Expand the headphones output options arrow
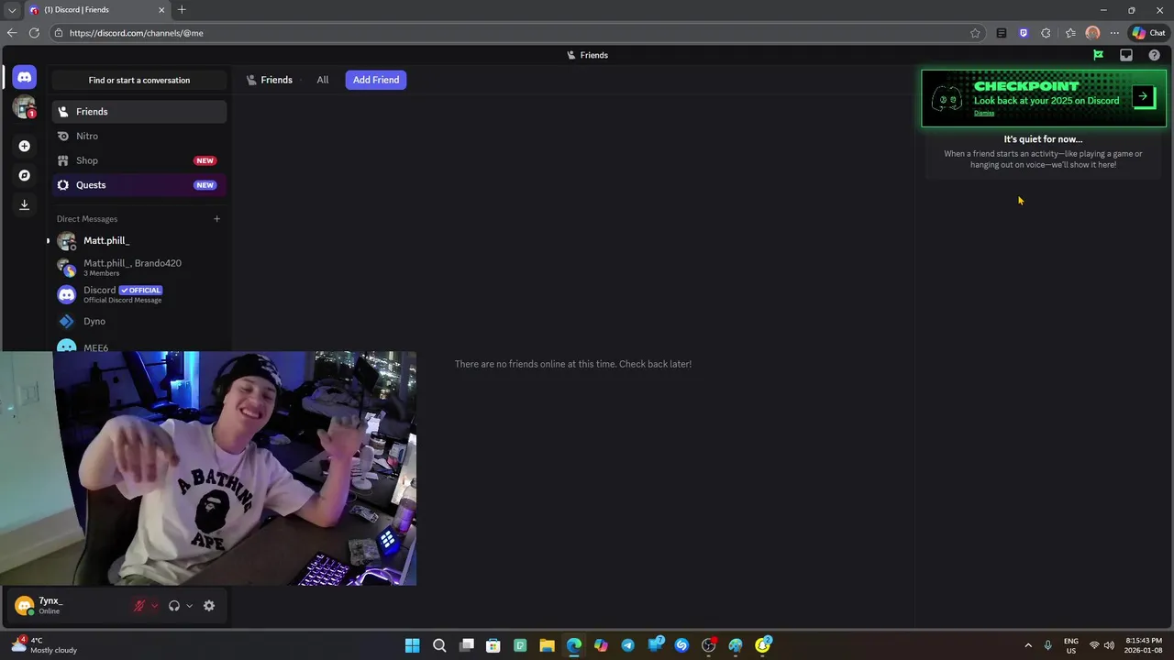 coord(189,606)
